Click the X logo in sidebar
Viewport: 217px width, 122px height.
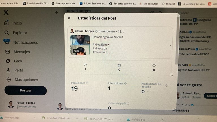click(x=6, y=12)
